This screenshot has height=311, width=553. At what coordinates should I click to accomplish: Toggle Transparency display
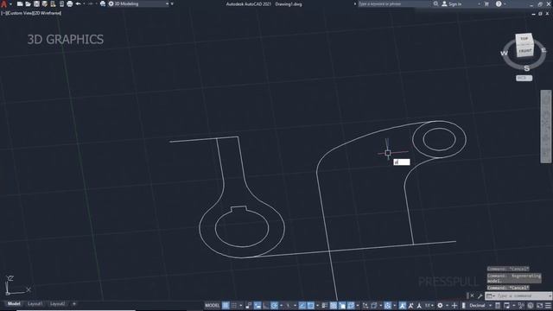pos(334,305)
